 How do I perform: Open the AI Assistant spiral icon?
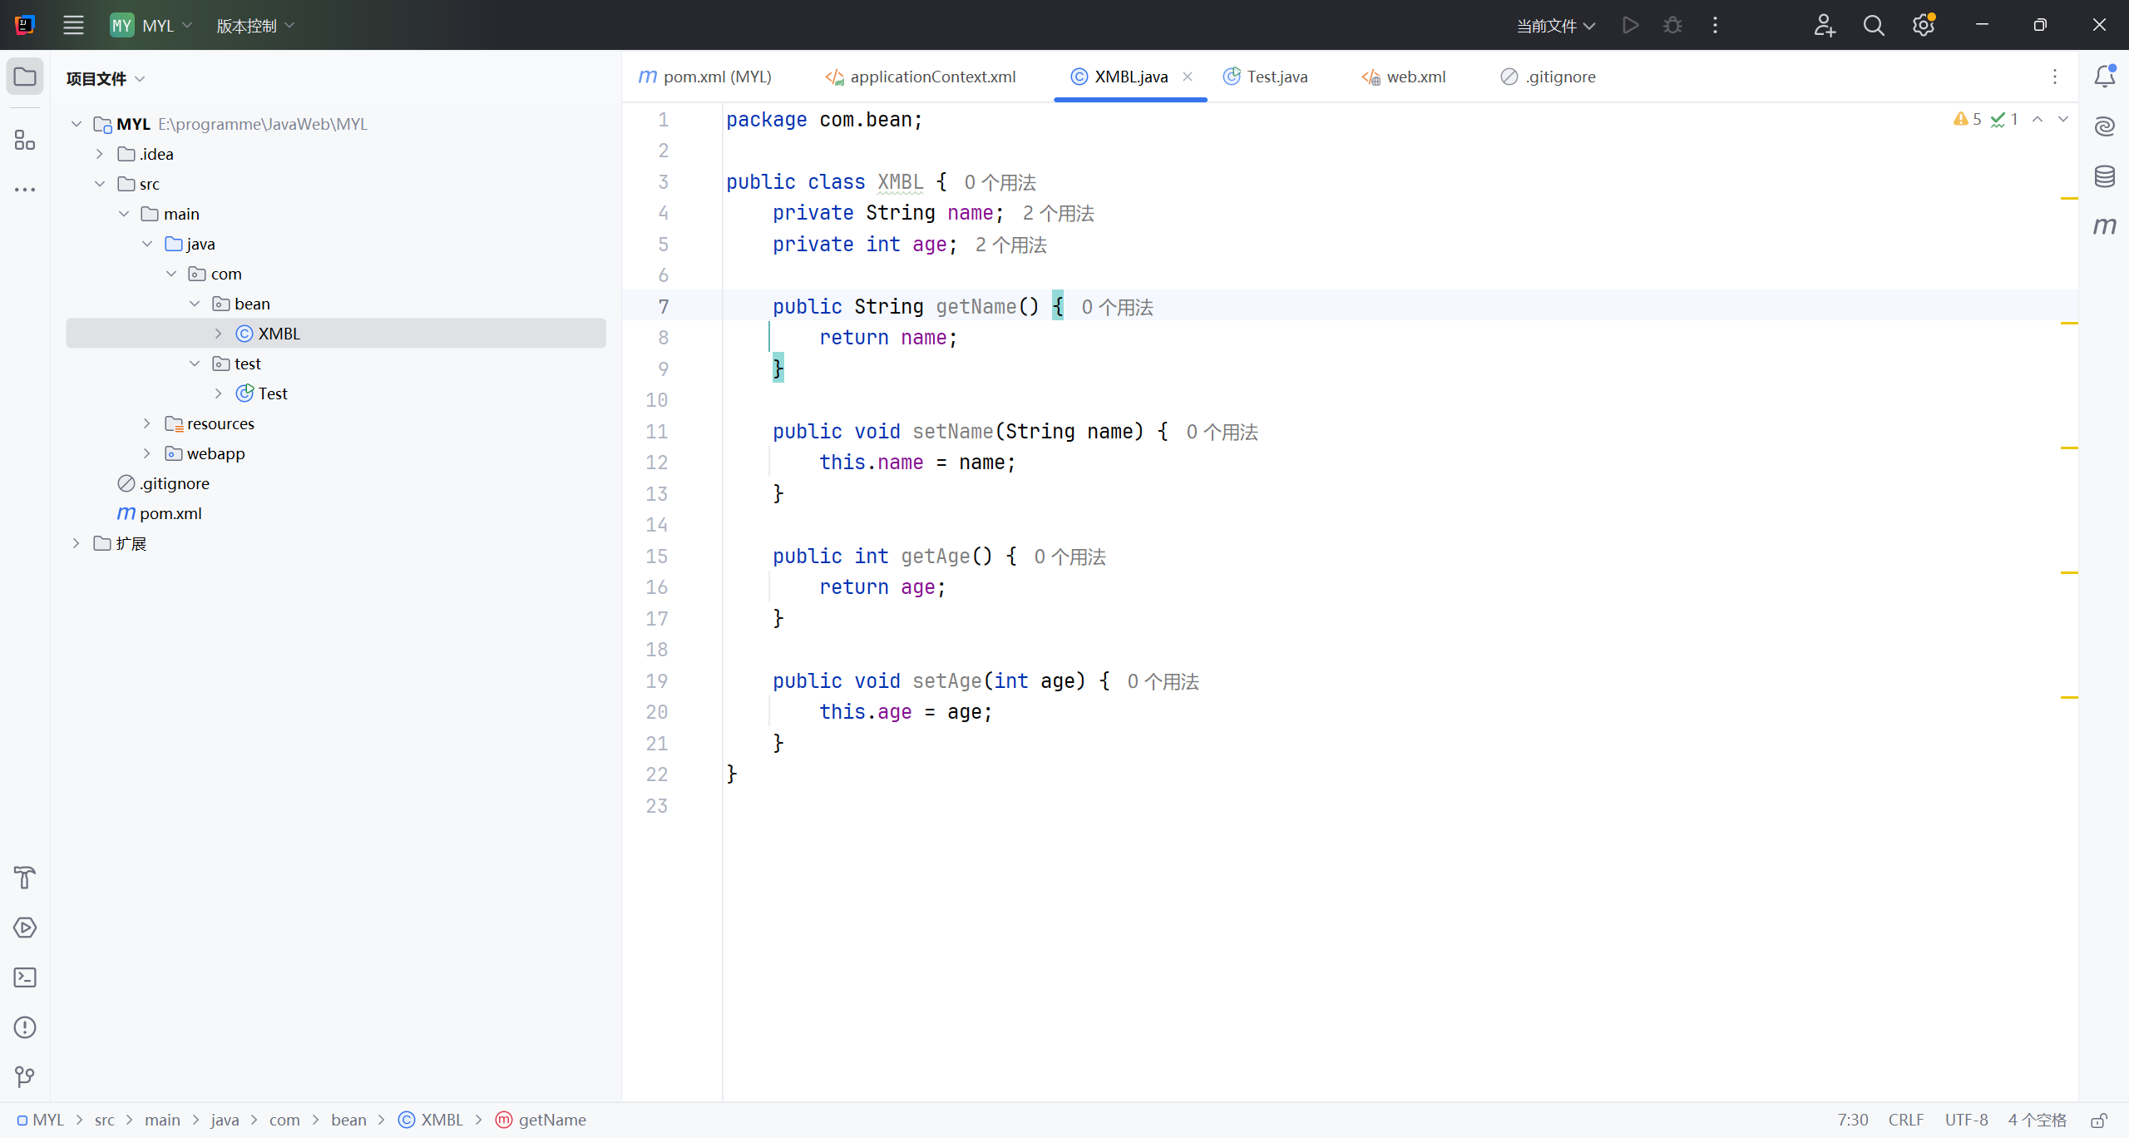(x=2104, y=126)
